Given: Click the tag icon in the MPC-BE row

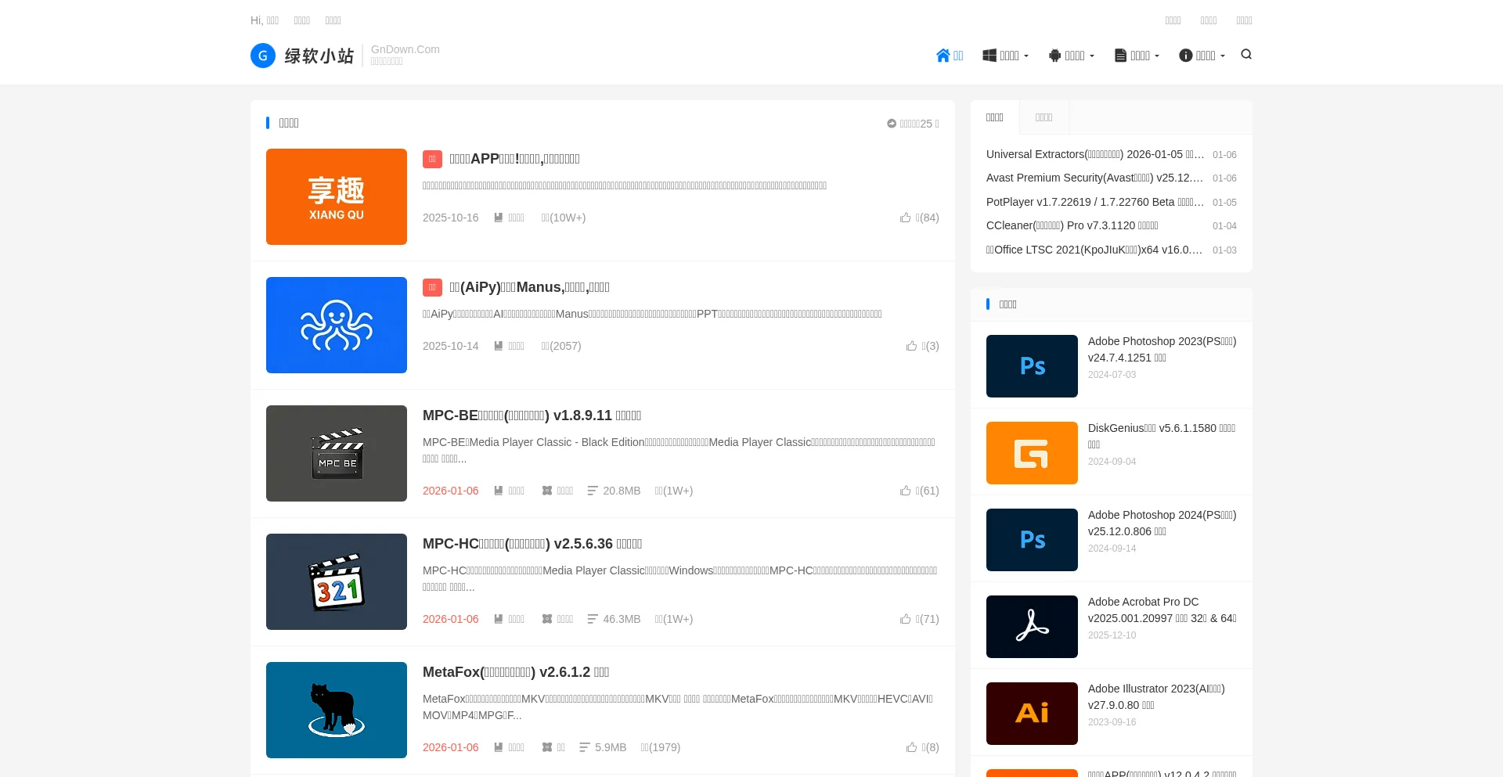Looking at the screenshot, I should [x=547, y=491].
